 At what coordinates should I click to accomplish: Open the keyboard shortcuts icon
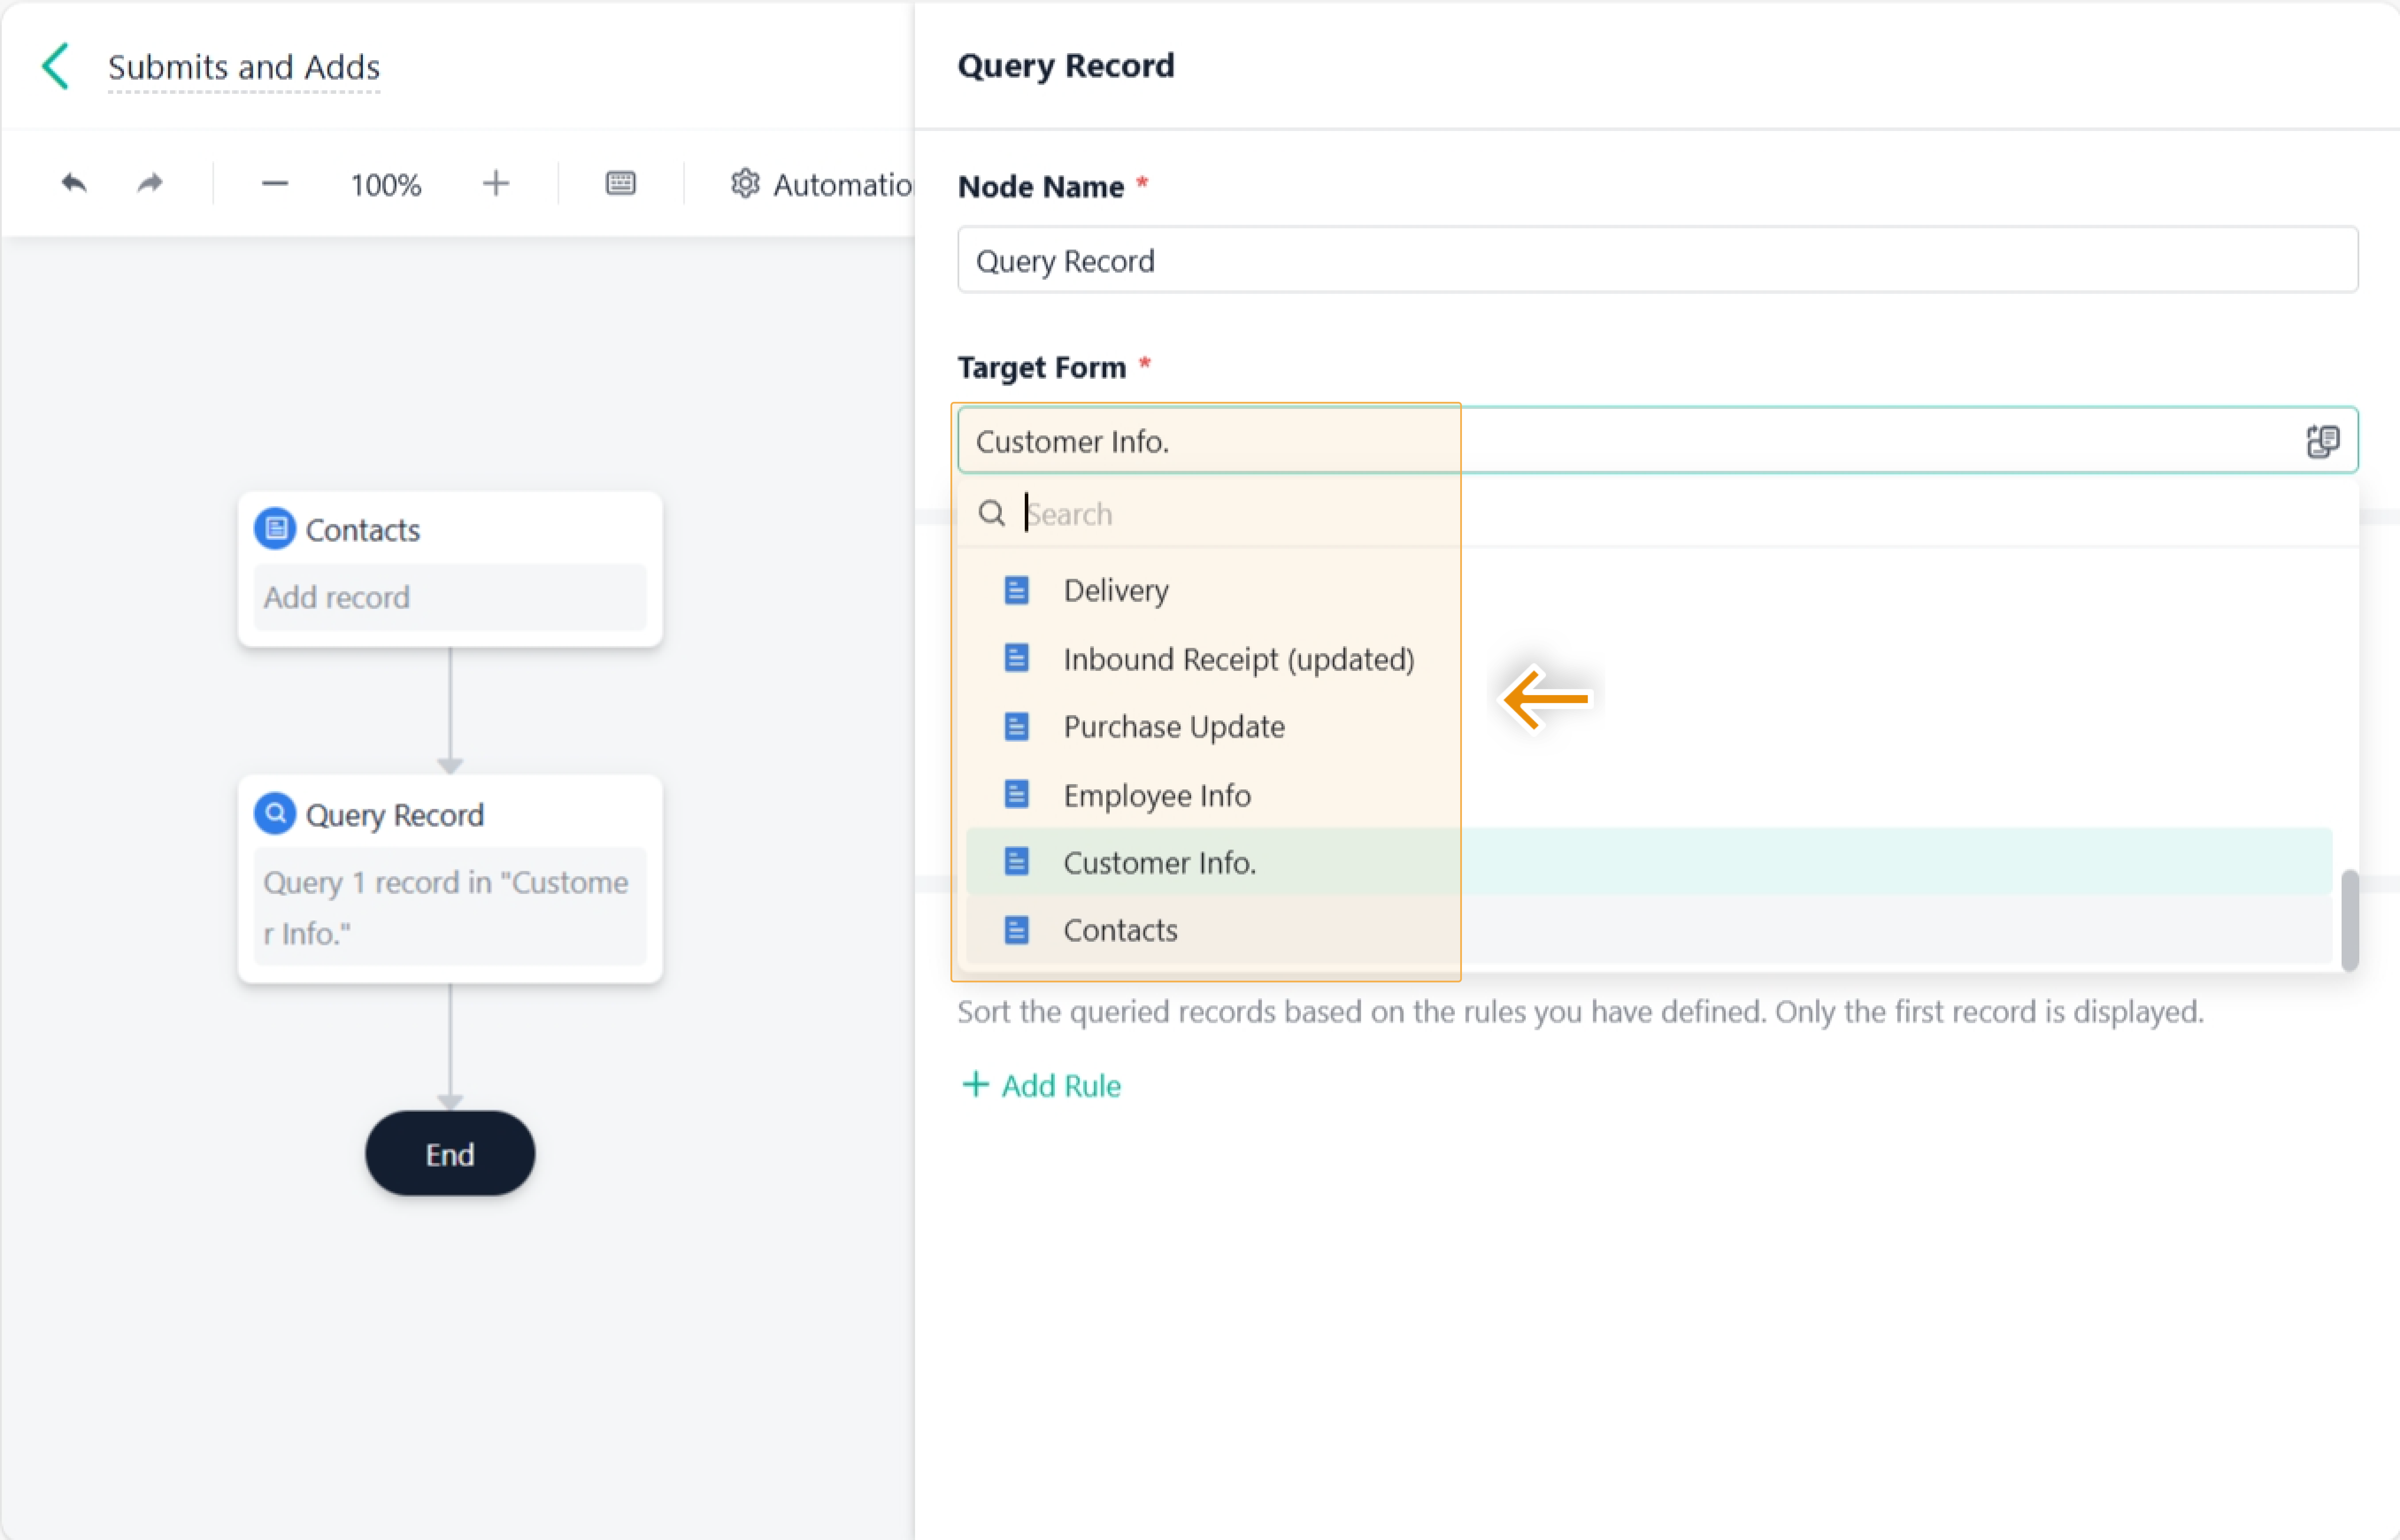tap(621, 183)
